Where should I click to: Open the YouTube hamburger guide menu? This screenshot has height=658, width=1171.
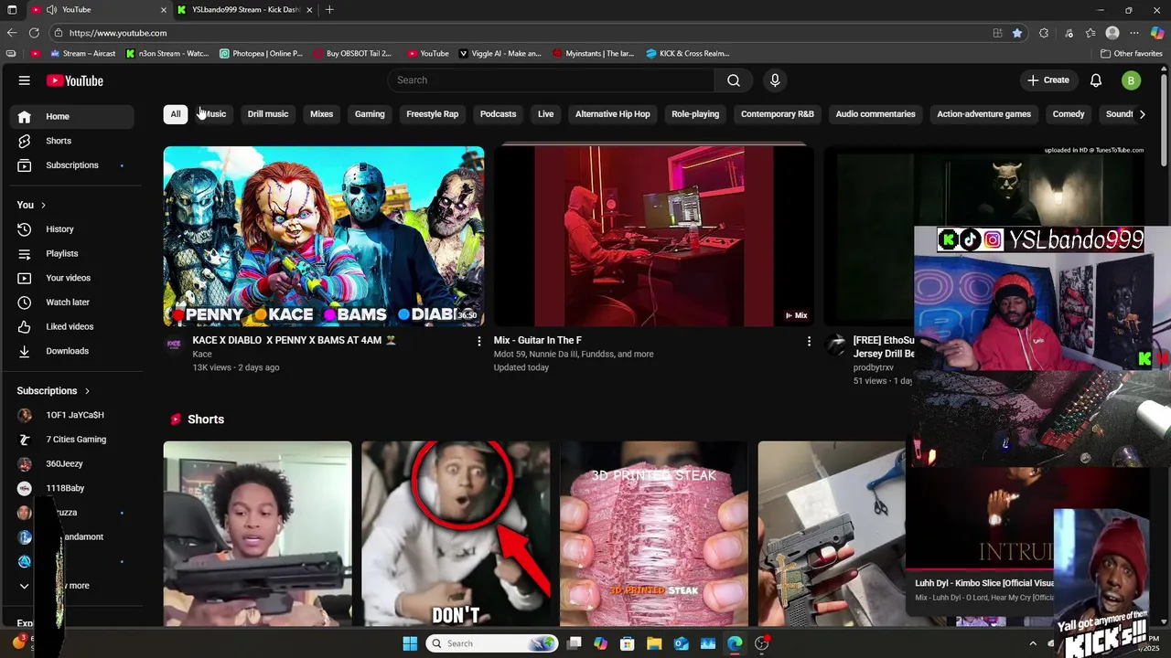[25, 80]
